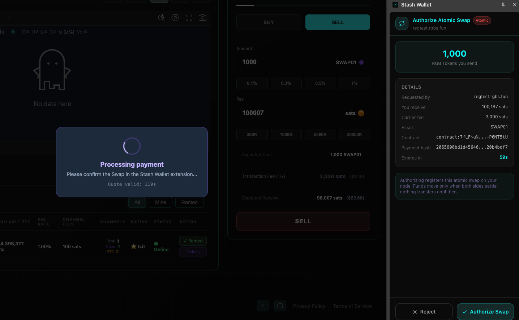
Task: Filter the list by Mine
Action: point(160,202)
